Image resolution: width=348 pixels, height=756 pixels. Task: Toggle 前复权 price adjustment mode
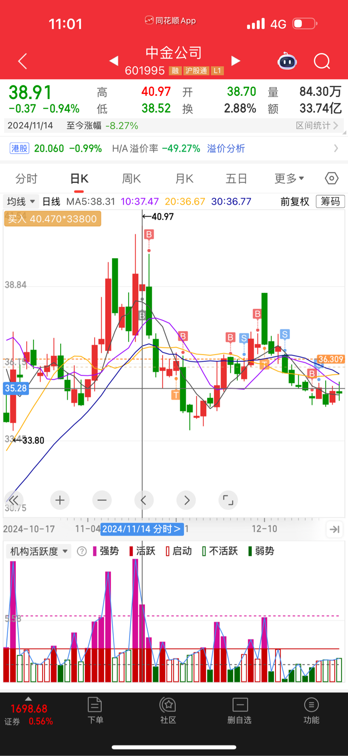pyautogui.click(x=295, y=202)
